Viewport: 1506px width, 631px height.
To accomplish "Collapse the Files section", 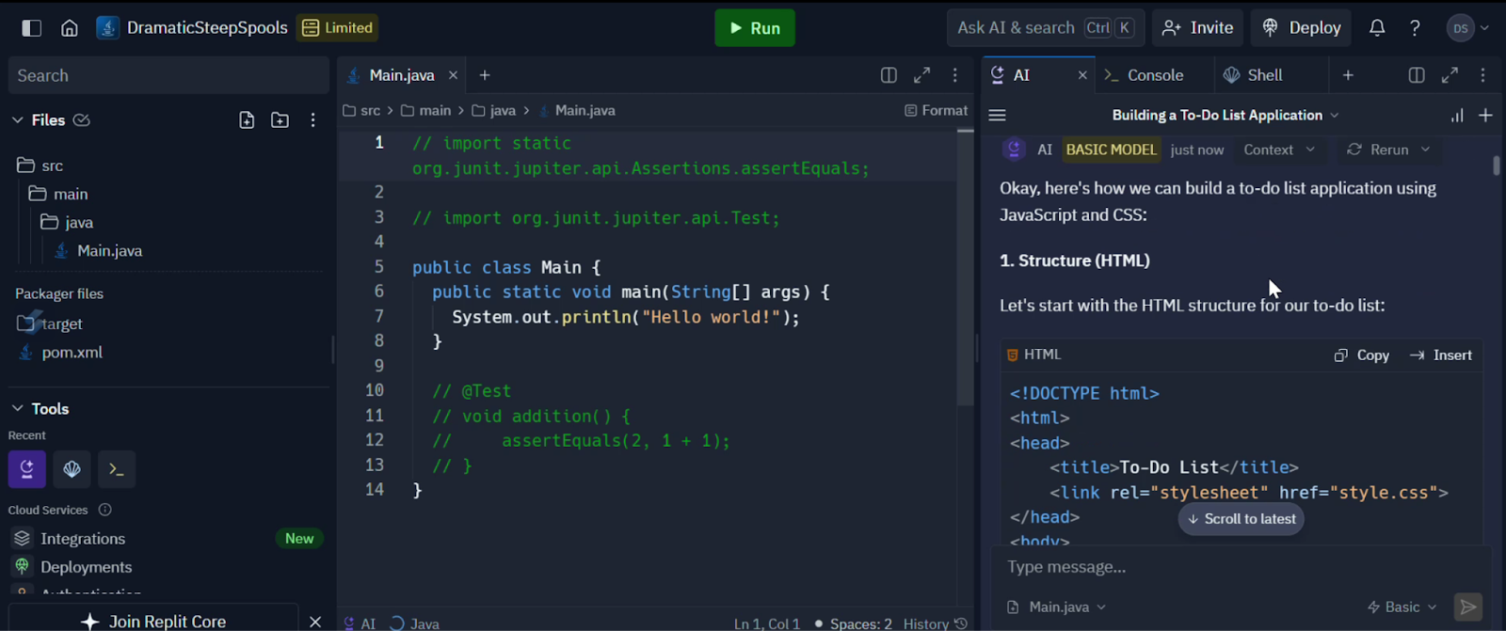I will (17, 120).
